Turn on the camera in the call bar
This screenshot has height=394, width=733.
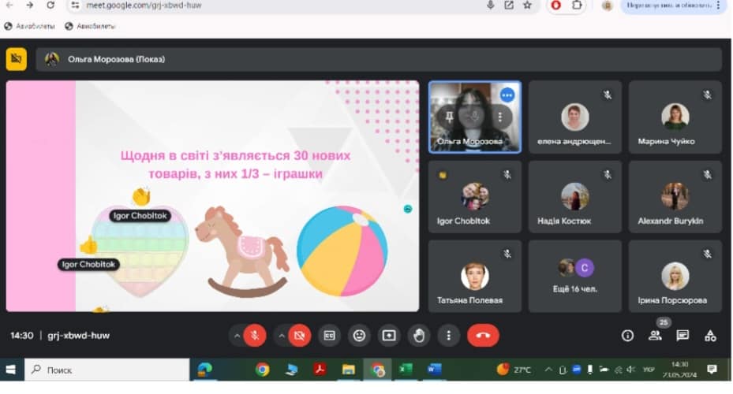point(300,336)
